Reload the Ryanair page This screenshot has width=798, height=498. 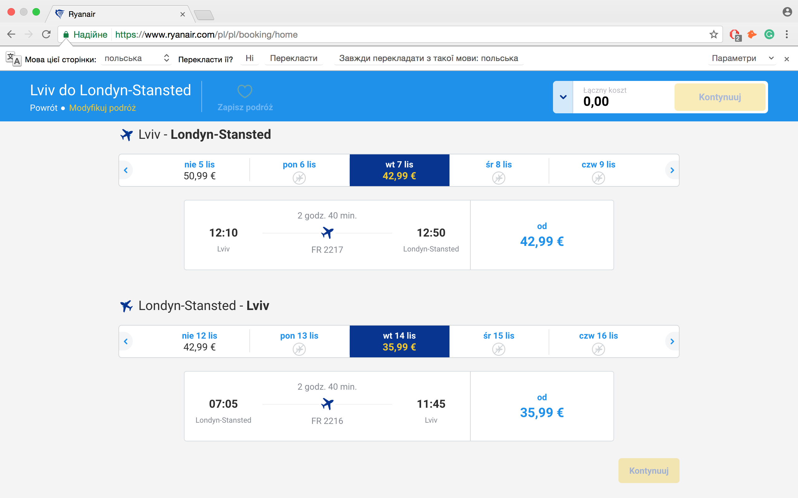[46, 34]
